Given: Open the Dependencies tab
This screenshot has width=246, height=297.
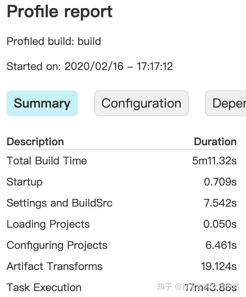Looking at the screenshot, I should pos(230,103).
